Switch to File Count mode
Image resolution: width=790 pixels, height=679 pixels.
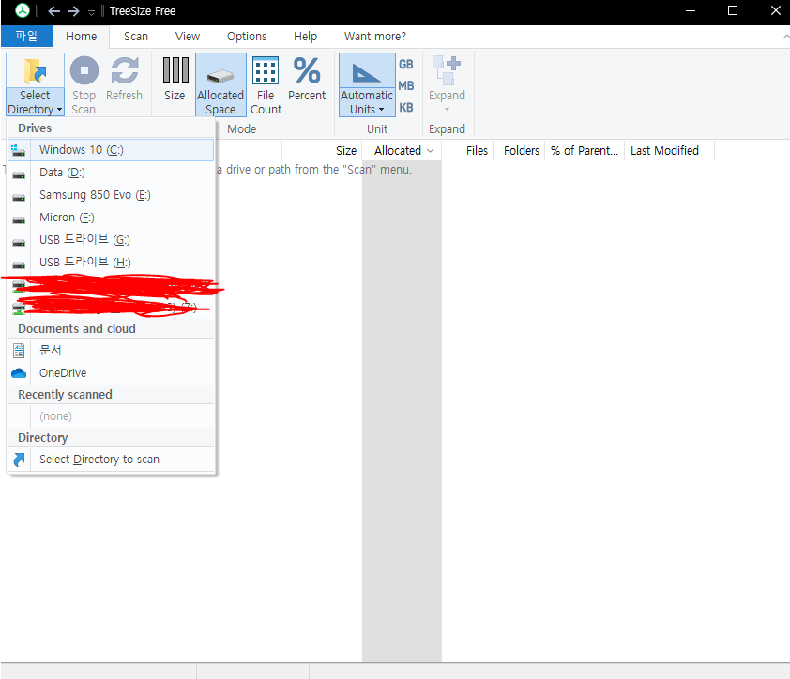[266, 85]
